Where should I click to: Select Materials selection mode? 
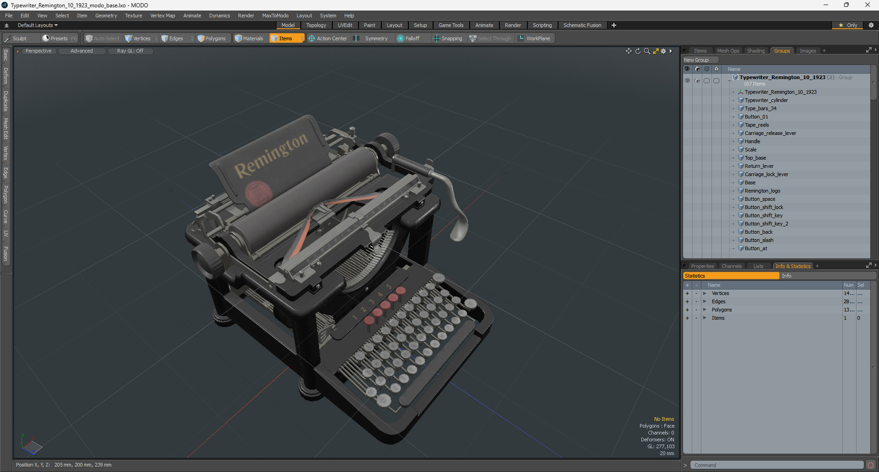tap(249, 38)
